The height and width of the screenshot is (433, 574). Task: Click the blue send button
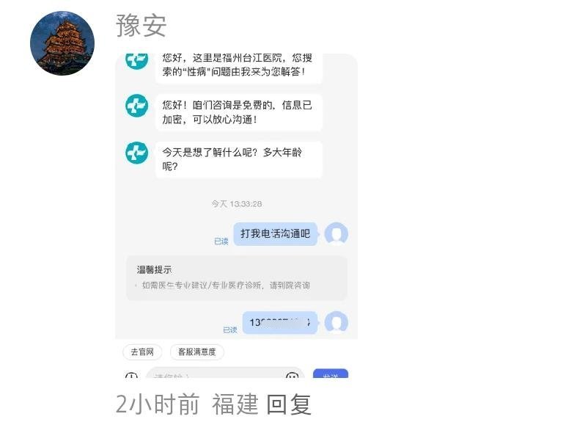[x=331, y=374]
